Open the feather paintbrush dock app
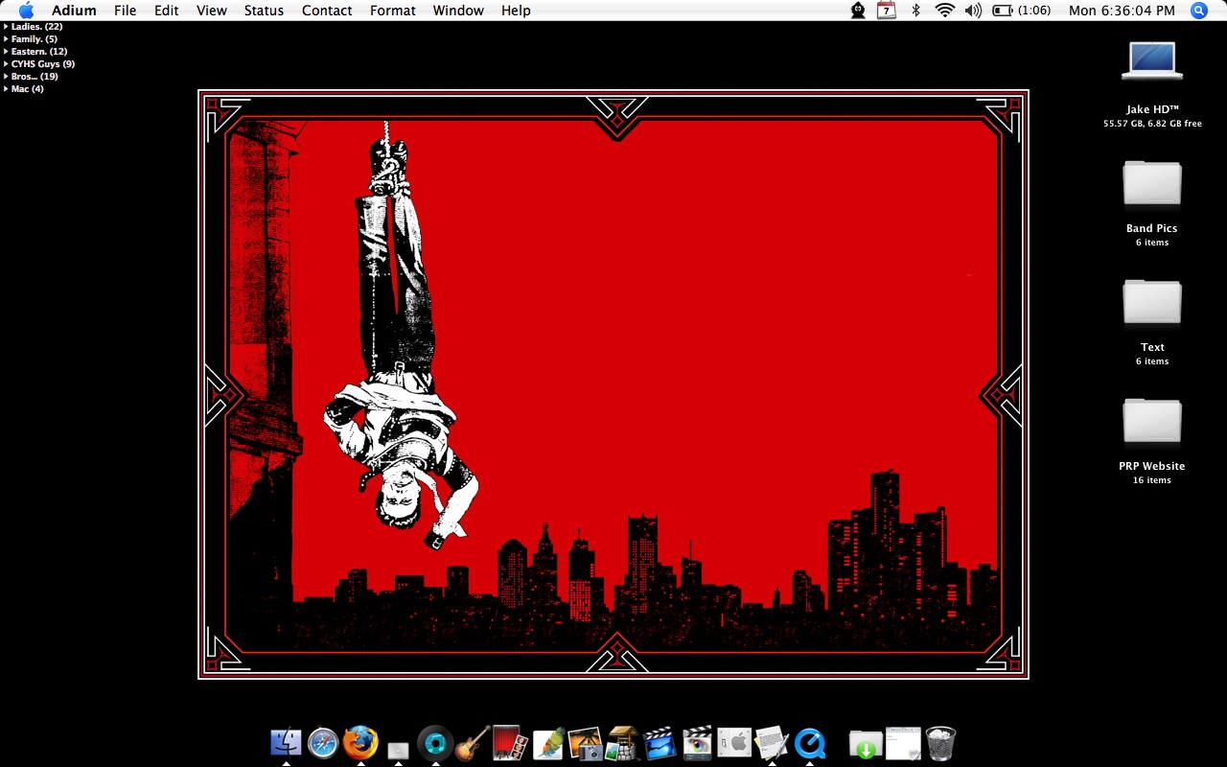This screenshot has width=1227, height=767. pyautogui.click(x=547, y=743)
